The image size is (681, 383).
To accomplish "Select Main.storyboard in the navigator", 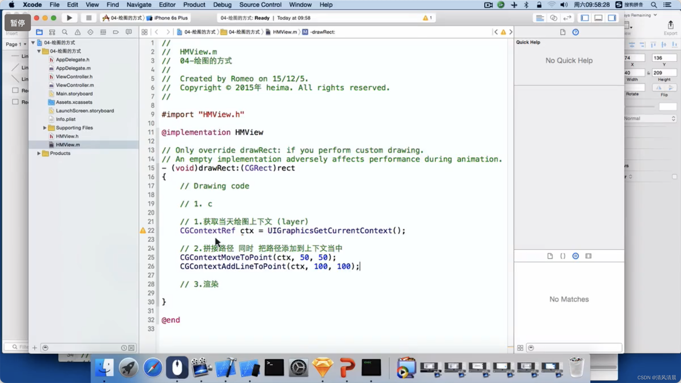I will pos(83,94).
